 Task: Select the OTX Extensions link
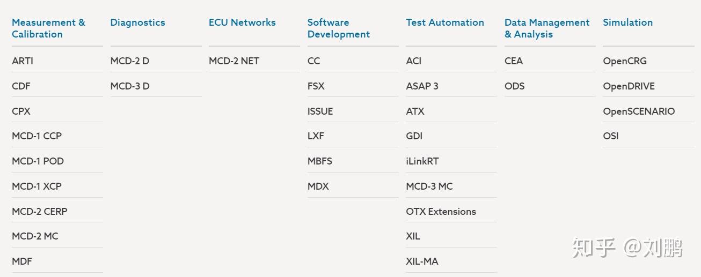441,212
